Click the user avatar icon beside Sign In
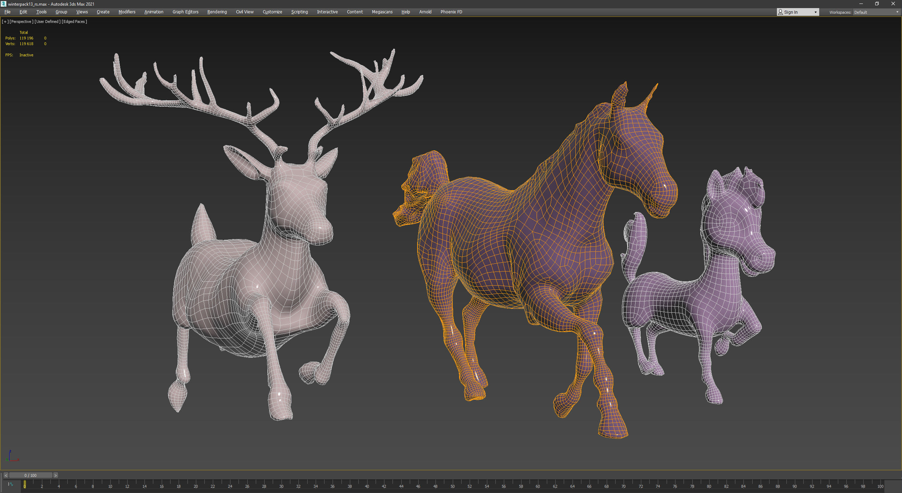This screenshot has height=493, width=902. point(780,12)
